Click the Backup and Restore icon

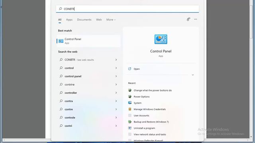(130, 122)
